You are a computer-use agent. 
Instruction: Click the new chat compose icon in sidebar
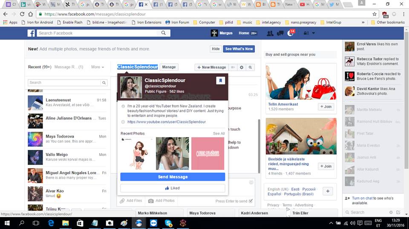tap(398, 212)
